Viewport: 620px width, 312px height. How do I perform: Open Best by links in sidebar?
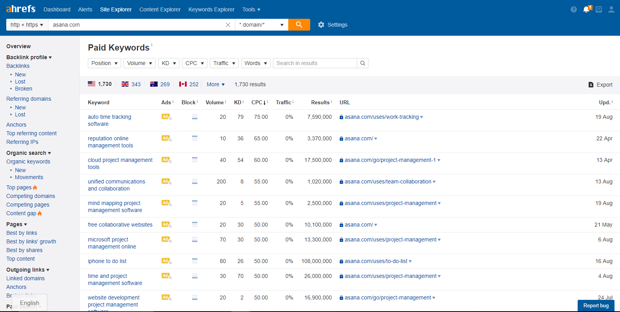coord(22,233)
